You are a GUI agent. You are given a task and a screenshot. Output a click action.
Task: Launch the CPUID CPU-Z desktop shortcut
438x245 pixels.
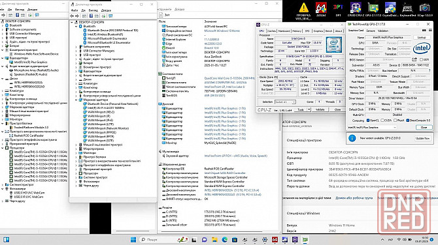[x=356, y=10]
